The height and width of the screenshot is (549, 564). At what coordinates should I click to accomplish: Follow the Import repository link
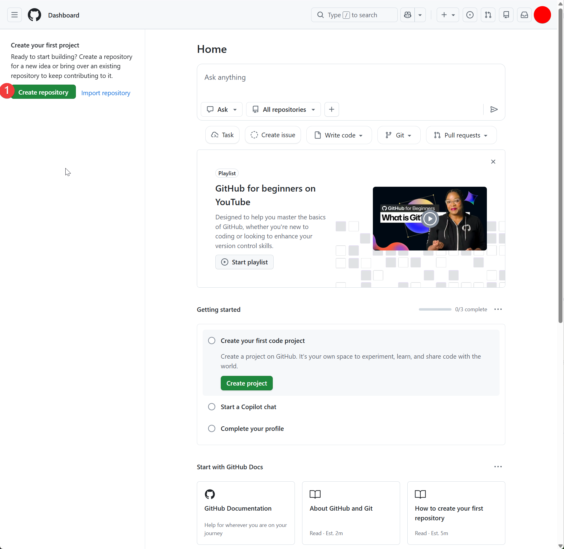click(106, 93)
